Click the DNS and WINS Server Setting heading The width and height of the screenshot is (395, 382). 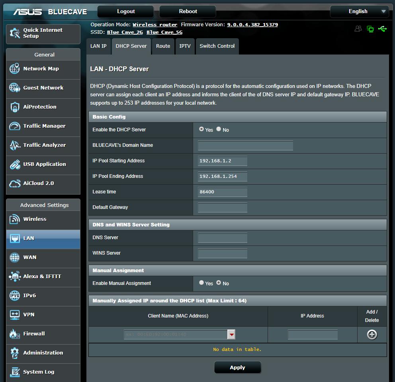(x=131, y=224)
